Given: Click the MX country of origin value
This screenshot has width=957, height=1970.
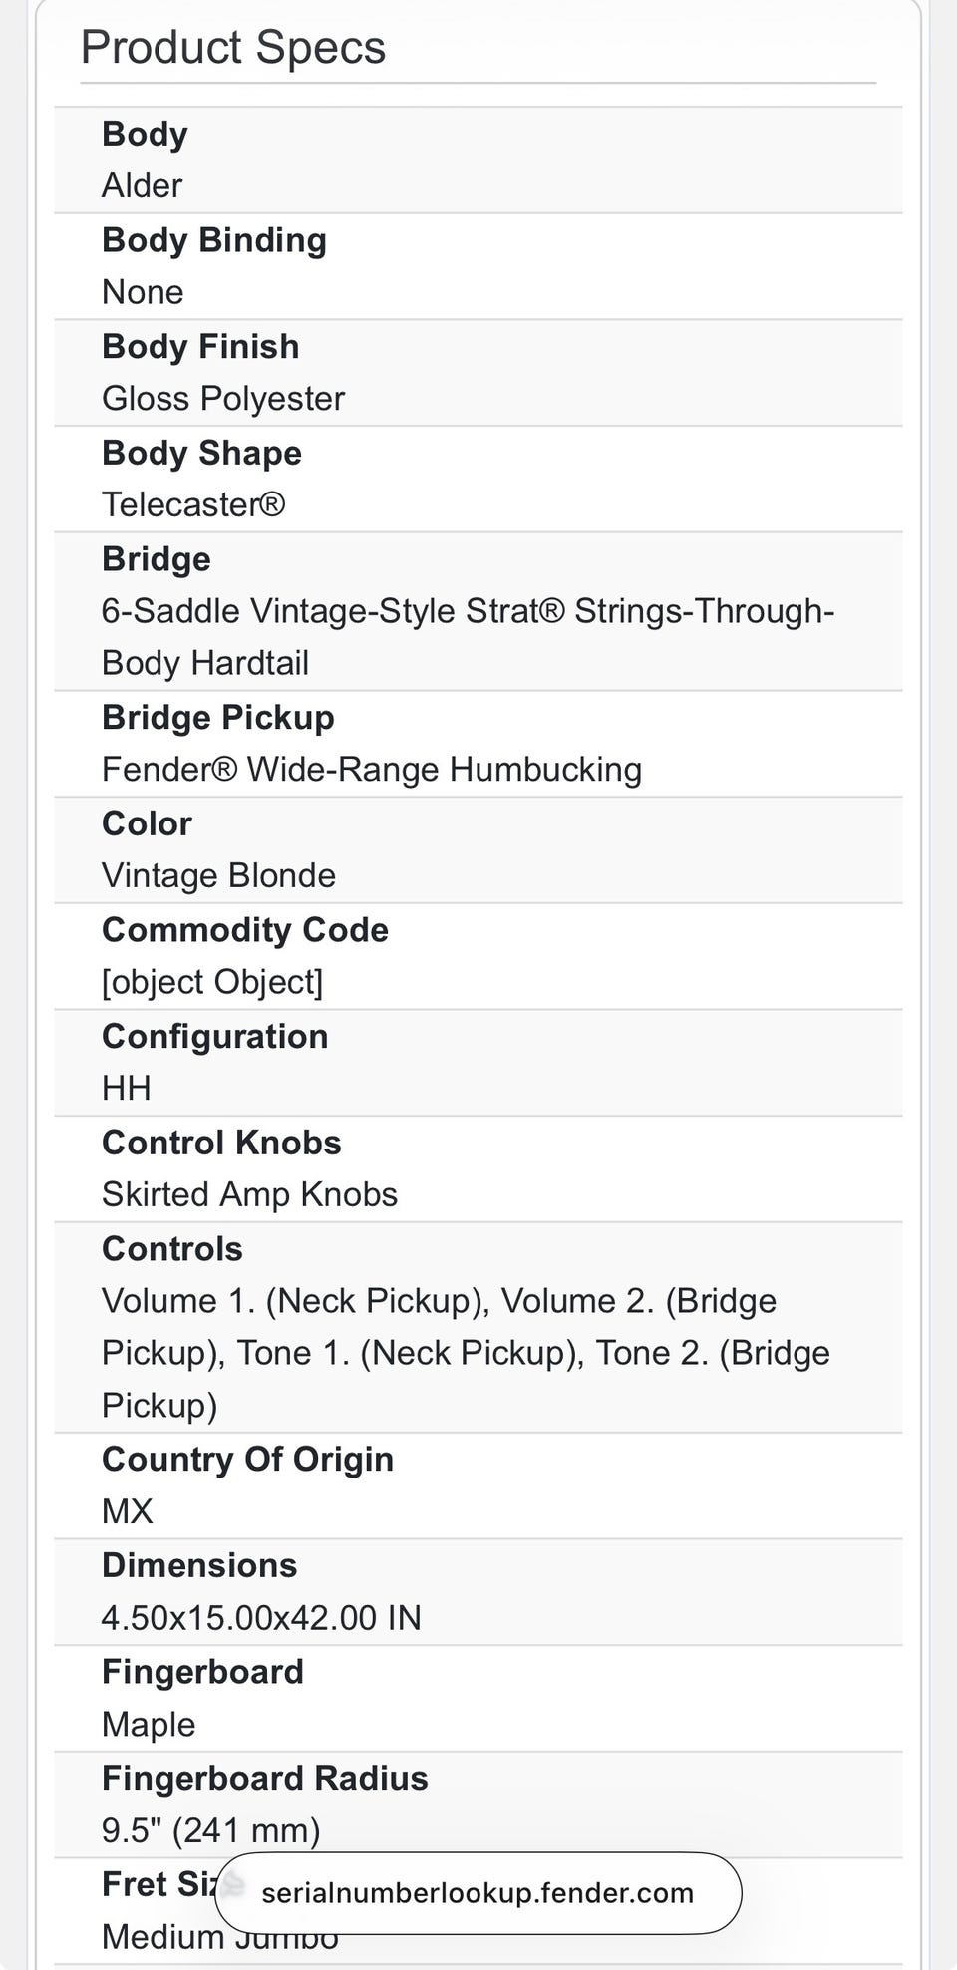Looking at the screenshot, I should pyautogui.click(x=128, y=1511).
